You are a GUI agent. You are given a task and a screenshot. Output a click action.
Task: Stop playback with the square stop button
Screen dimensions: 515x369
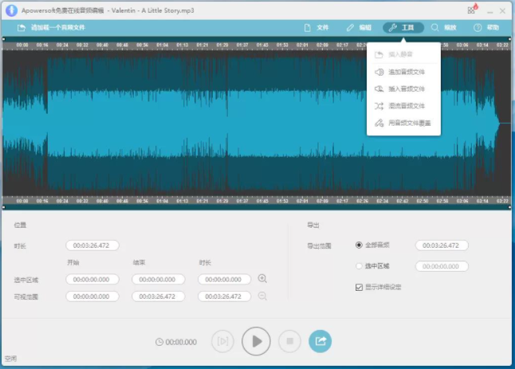289,341
